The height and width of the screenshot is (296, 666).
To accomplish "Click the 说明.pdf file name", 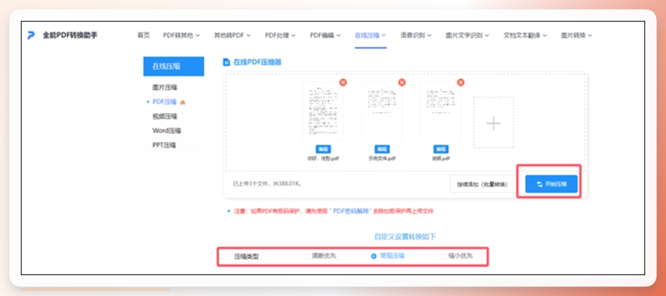I will [441, 159].
